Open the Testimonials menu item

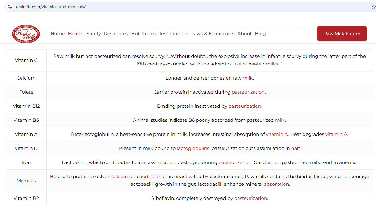point(173,34)
